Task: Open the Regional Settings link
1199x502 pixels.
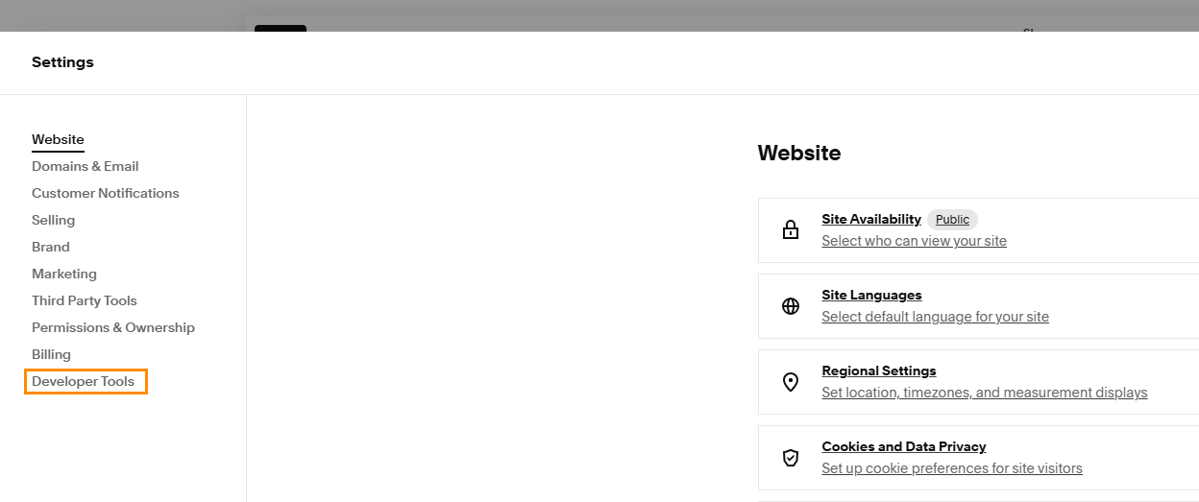Action: click(x=879, y=371)
